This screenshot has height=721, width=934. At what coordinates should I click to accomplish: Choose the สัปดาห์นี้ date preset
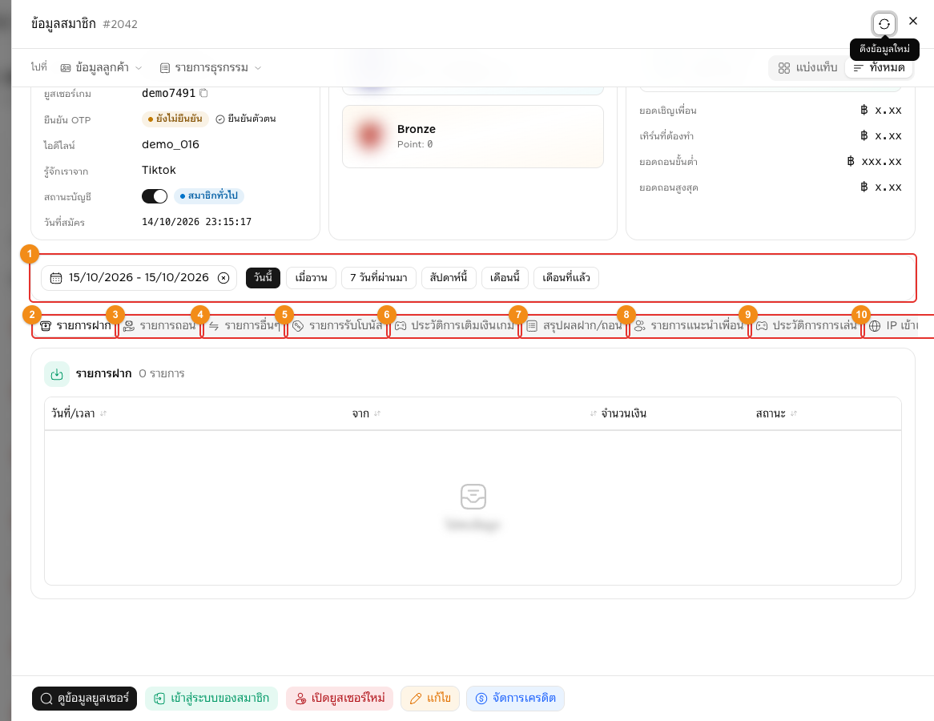tap(449, 278)
